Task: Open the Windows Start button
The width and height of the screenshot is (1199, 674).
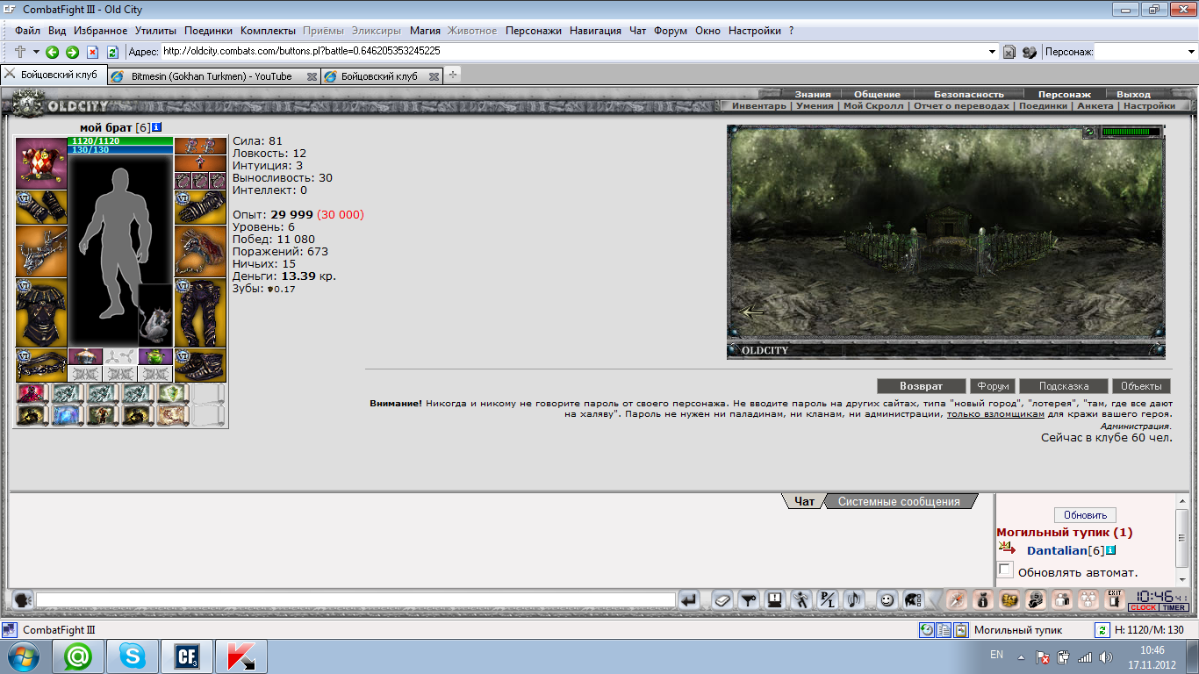Action: pyautogui.click(x=22, y=656)
